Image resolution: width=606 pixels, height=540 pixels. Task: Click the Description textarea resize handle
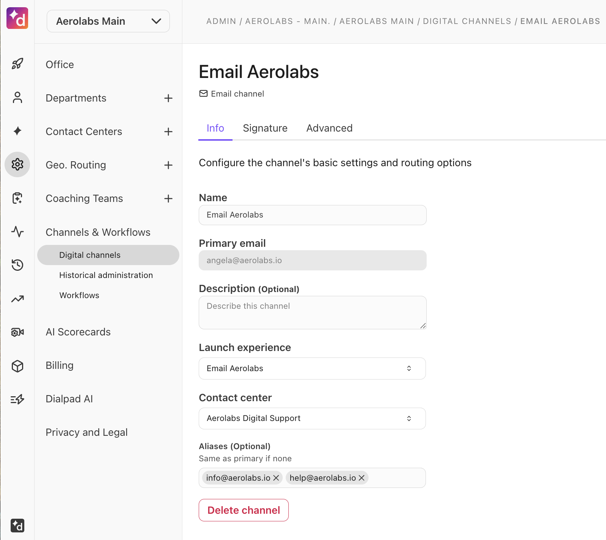(x=423, y=326)
